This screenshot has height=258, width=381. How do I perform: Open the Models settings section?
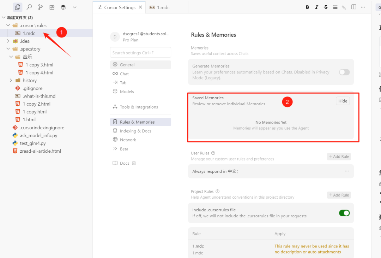[x=127, y=92]
